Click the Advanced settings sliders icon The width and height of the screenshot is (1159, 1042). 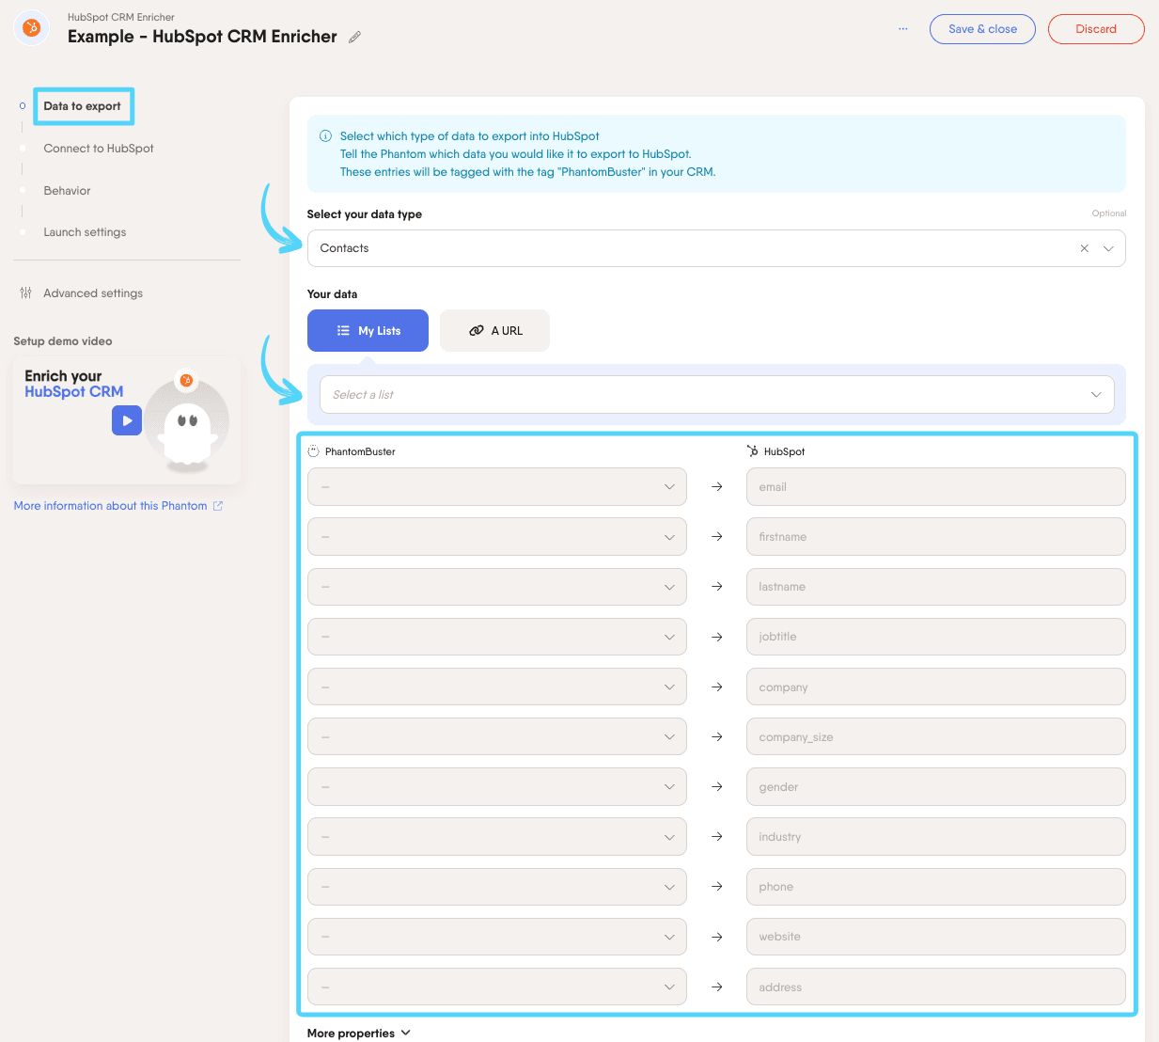[25, 293]
